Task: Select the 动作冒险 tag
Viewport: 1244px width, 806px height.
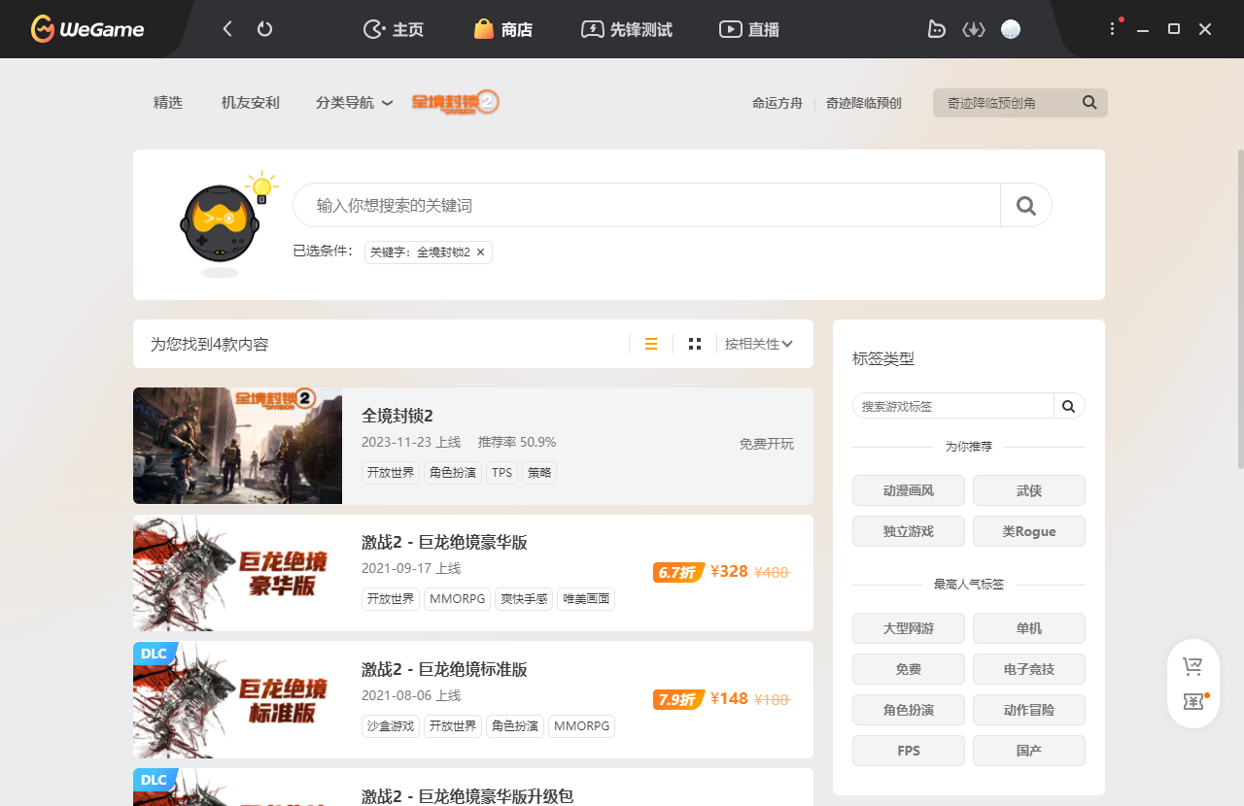Action: click(1029, 710)
